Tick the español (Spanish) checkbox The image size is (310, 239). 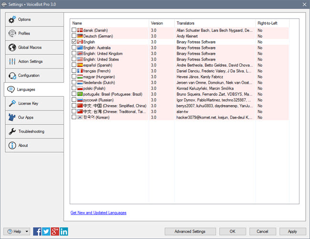point(73,65)
